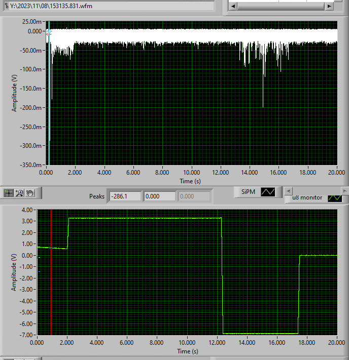Click the left arrow of the top scrollbar
The image size is (349, 360).
pos(233,6)
